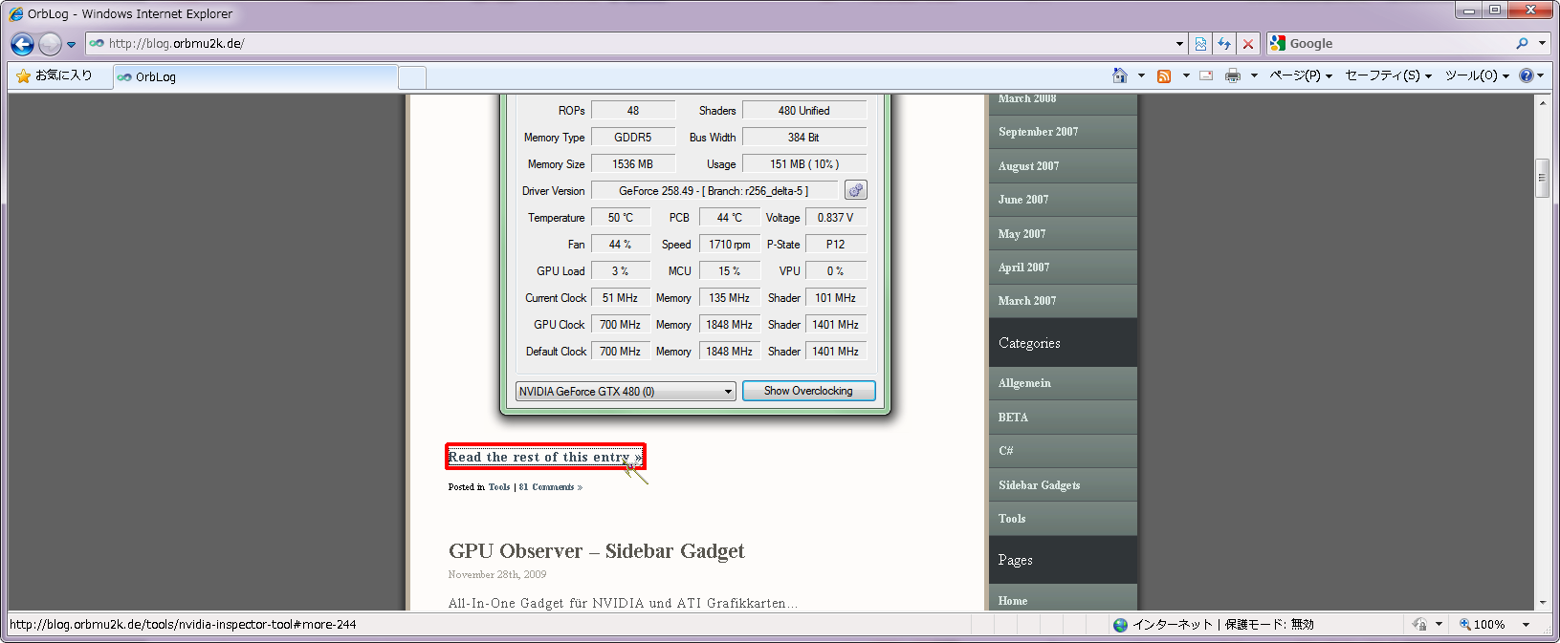Viewport: 1560px width, 643px height.
Task: Expand the address bar history dropdown
Action: pos(1179,44)
